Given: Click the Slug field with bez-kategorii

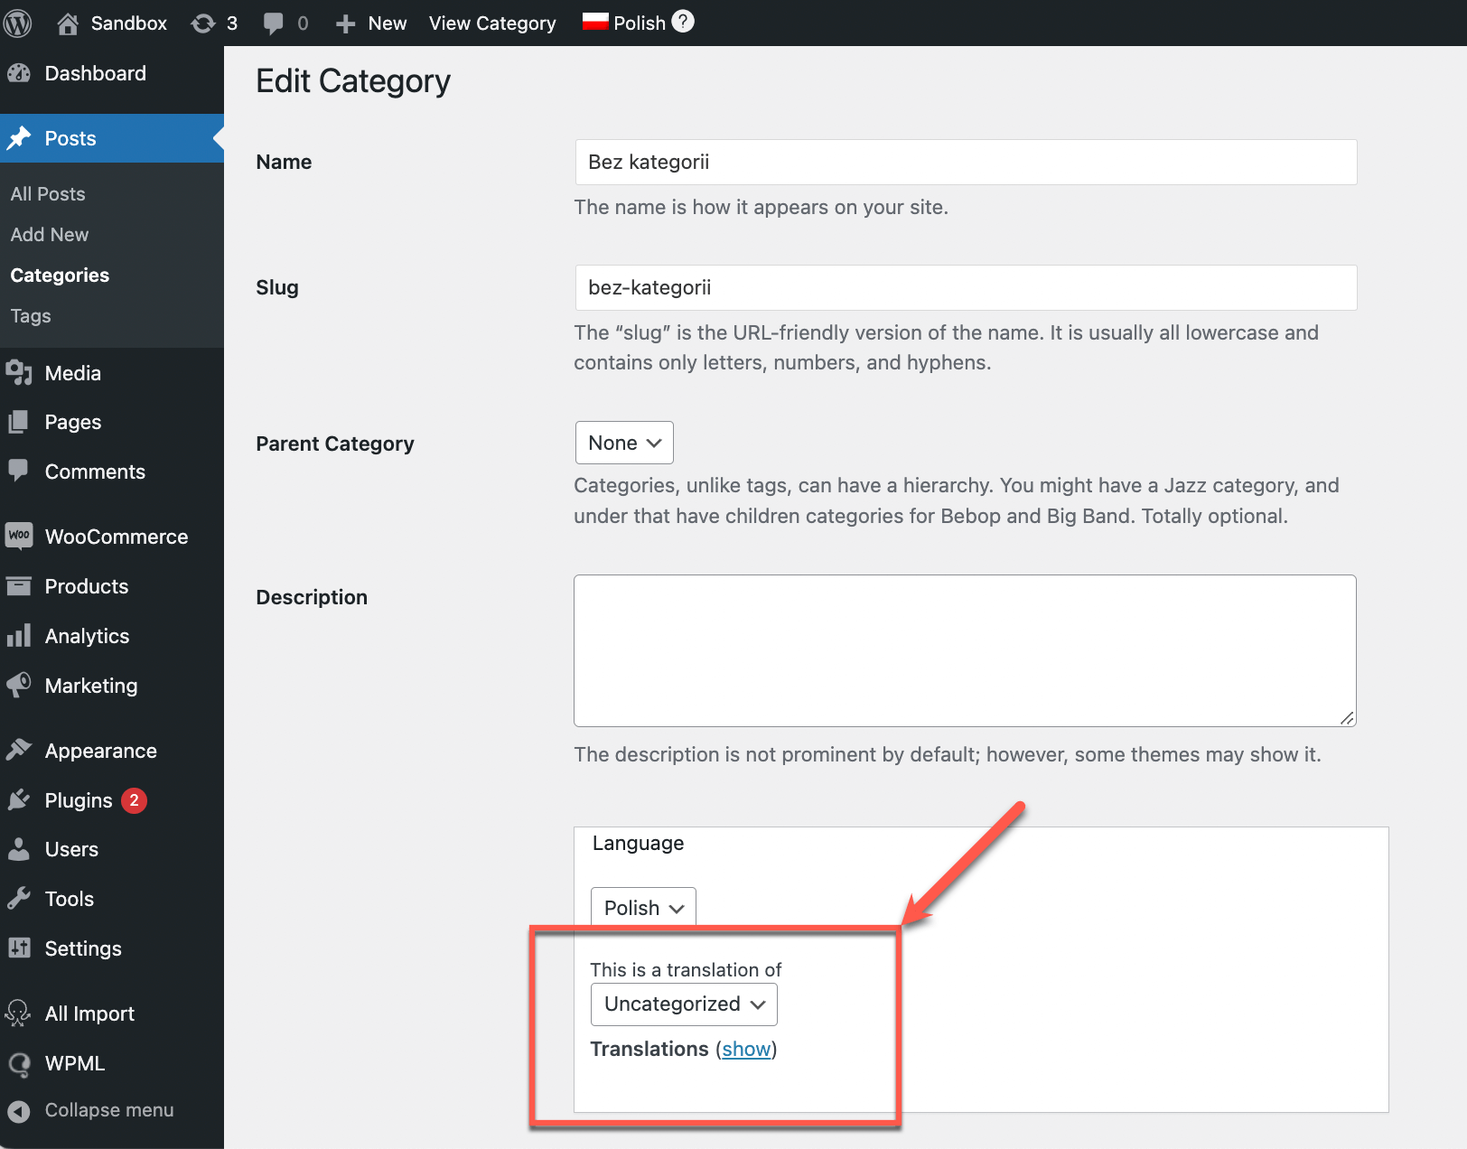Looking at the screenshot, I should (966, 287).
